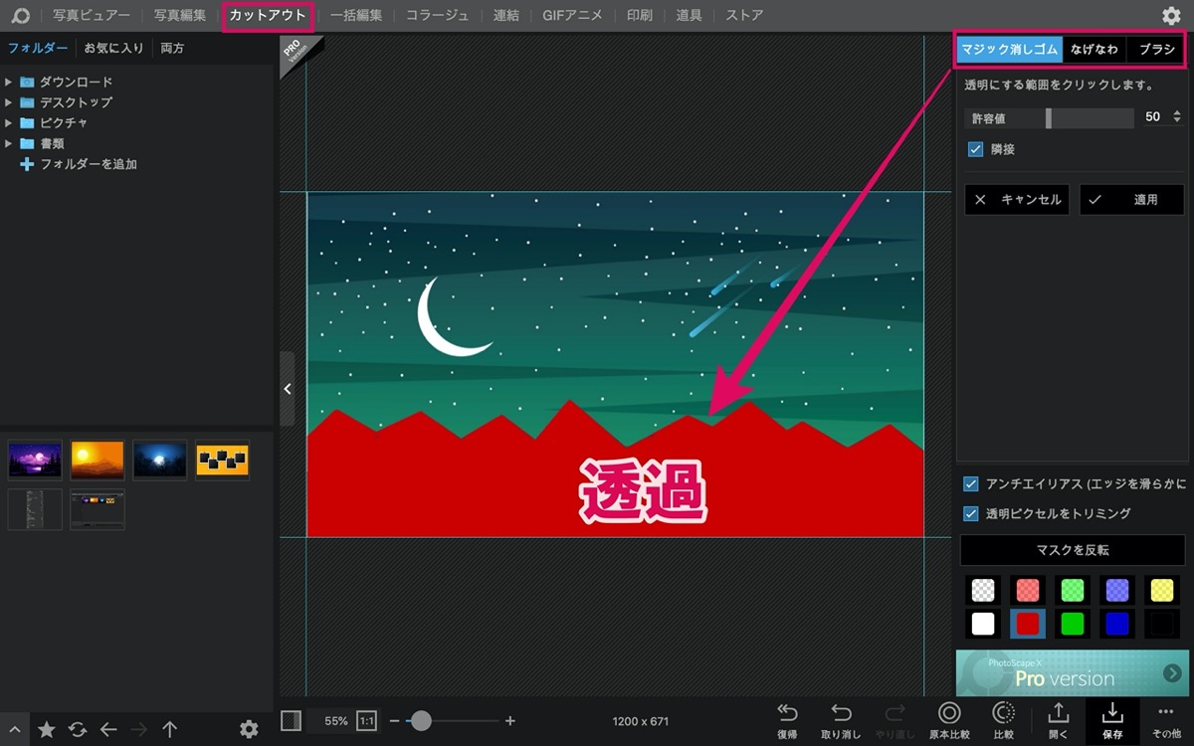The height and width of the screenshot is (746, 1194).
Task: Go up with the up arrow icon
Action: tap(170, 729)
